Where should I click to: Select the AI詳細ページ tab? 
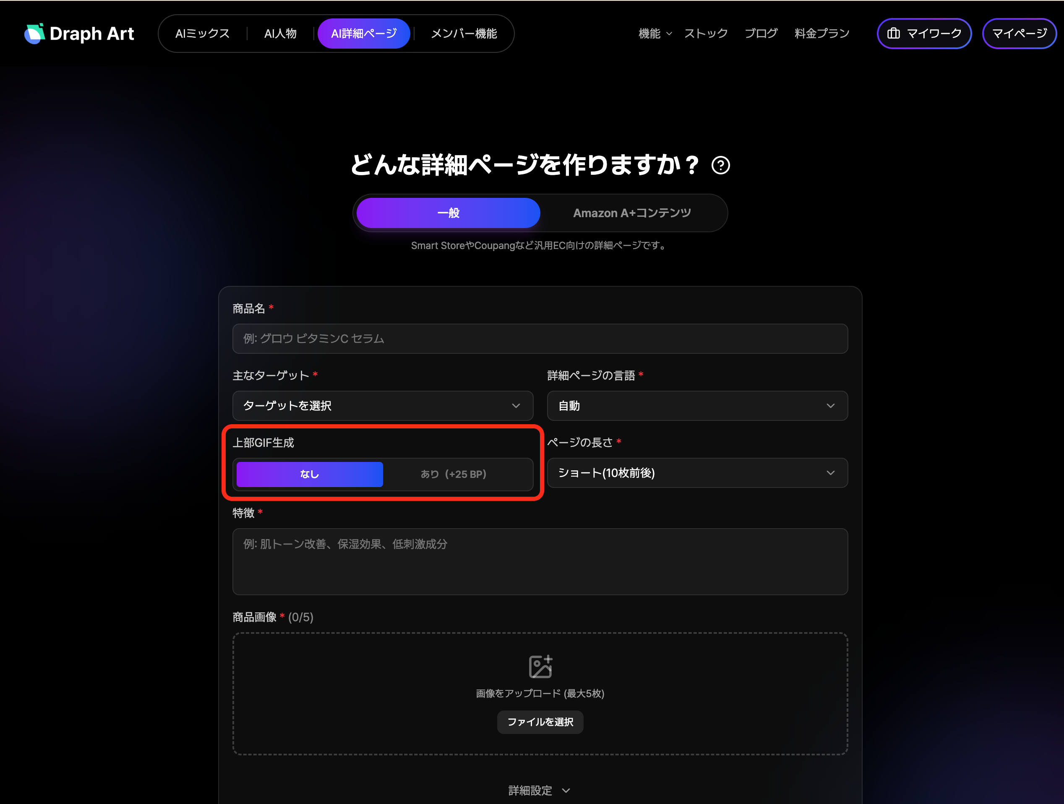364,34
